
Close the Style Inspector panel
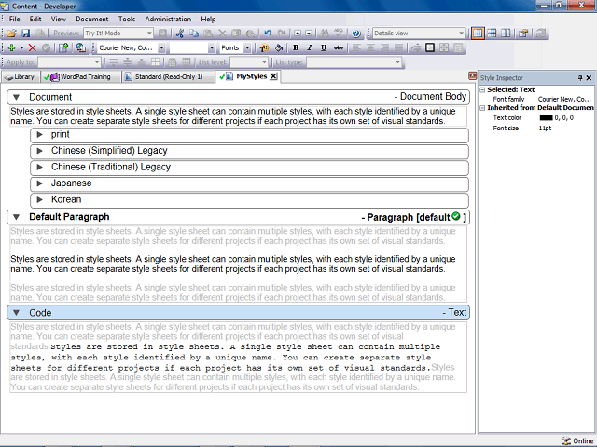589,78
